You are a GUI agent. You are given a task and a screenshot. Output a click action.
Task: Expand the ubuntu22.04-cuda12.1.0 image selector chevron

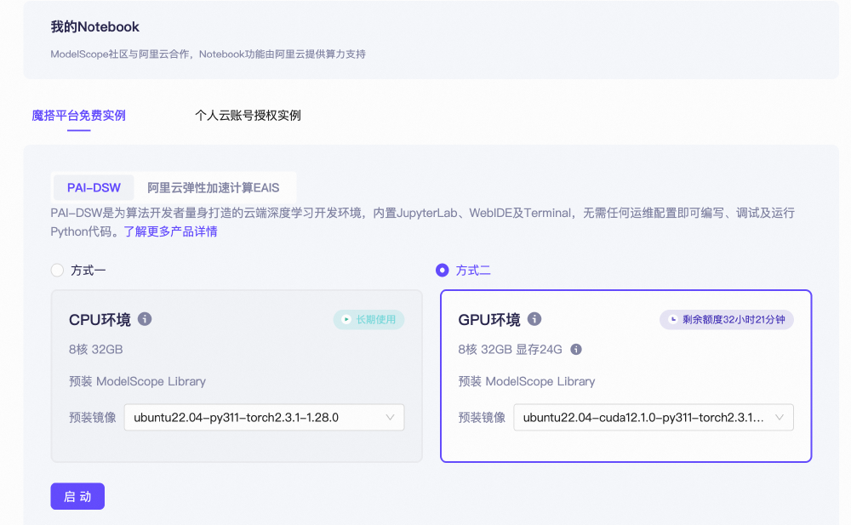(x=779, y=417)
